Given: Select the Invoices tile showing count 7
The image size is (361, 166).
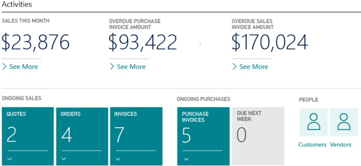Looking at the screenshot, I should (136, 134).
